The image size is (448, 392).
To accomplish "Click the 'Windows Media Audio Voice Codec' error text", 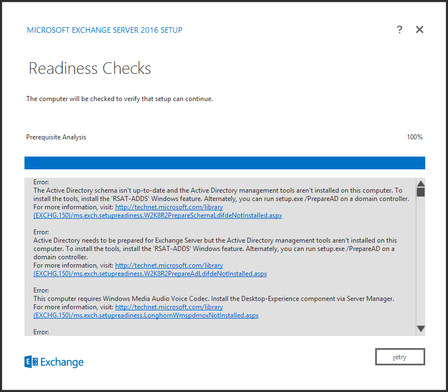I will (213, 299).
